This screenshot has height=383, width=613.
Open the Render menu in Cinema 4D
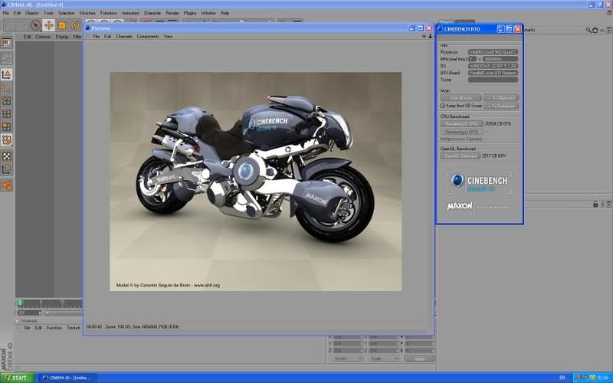[172, 13]
